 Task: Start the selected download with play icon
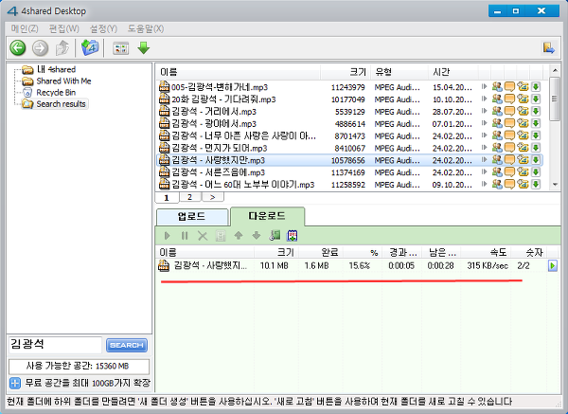[167, 236]
